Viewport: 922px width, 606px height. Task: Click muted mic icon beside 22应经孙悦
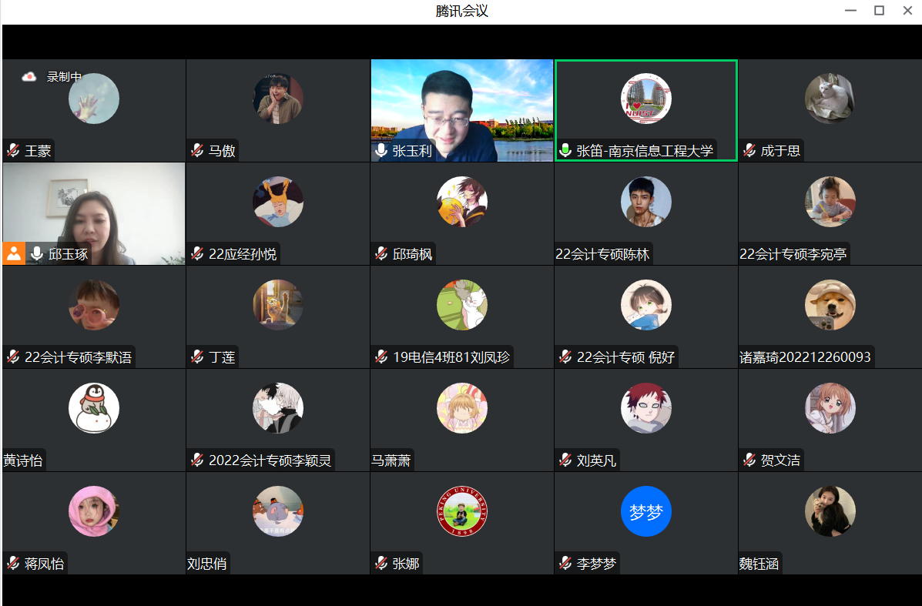197,254
